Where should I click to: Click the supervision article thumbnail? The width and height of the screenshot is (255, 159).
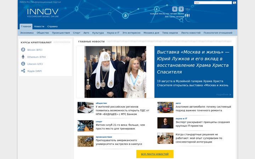click(165, 138)
